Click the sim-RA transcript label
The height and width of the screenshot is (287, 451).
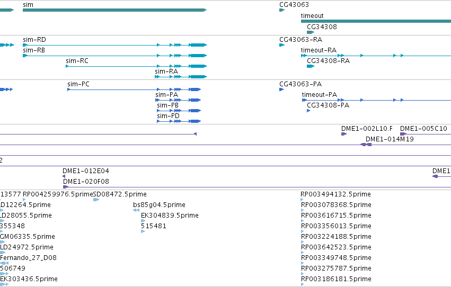tap(166, 71)
